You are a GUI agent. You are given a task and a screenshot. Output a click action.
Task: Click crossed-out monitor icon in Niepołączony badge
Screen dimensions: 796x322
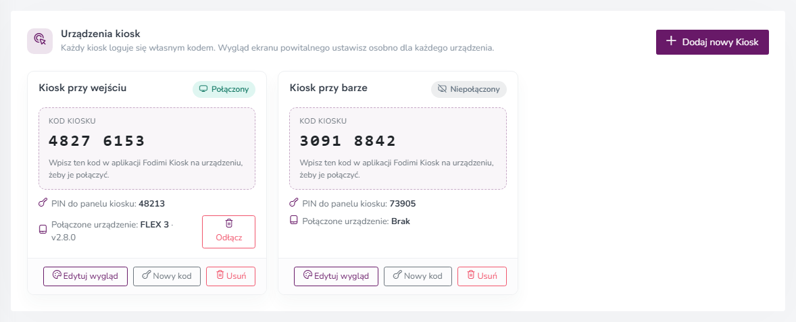pos(442,89)
